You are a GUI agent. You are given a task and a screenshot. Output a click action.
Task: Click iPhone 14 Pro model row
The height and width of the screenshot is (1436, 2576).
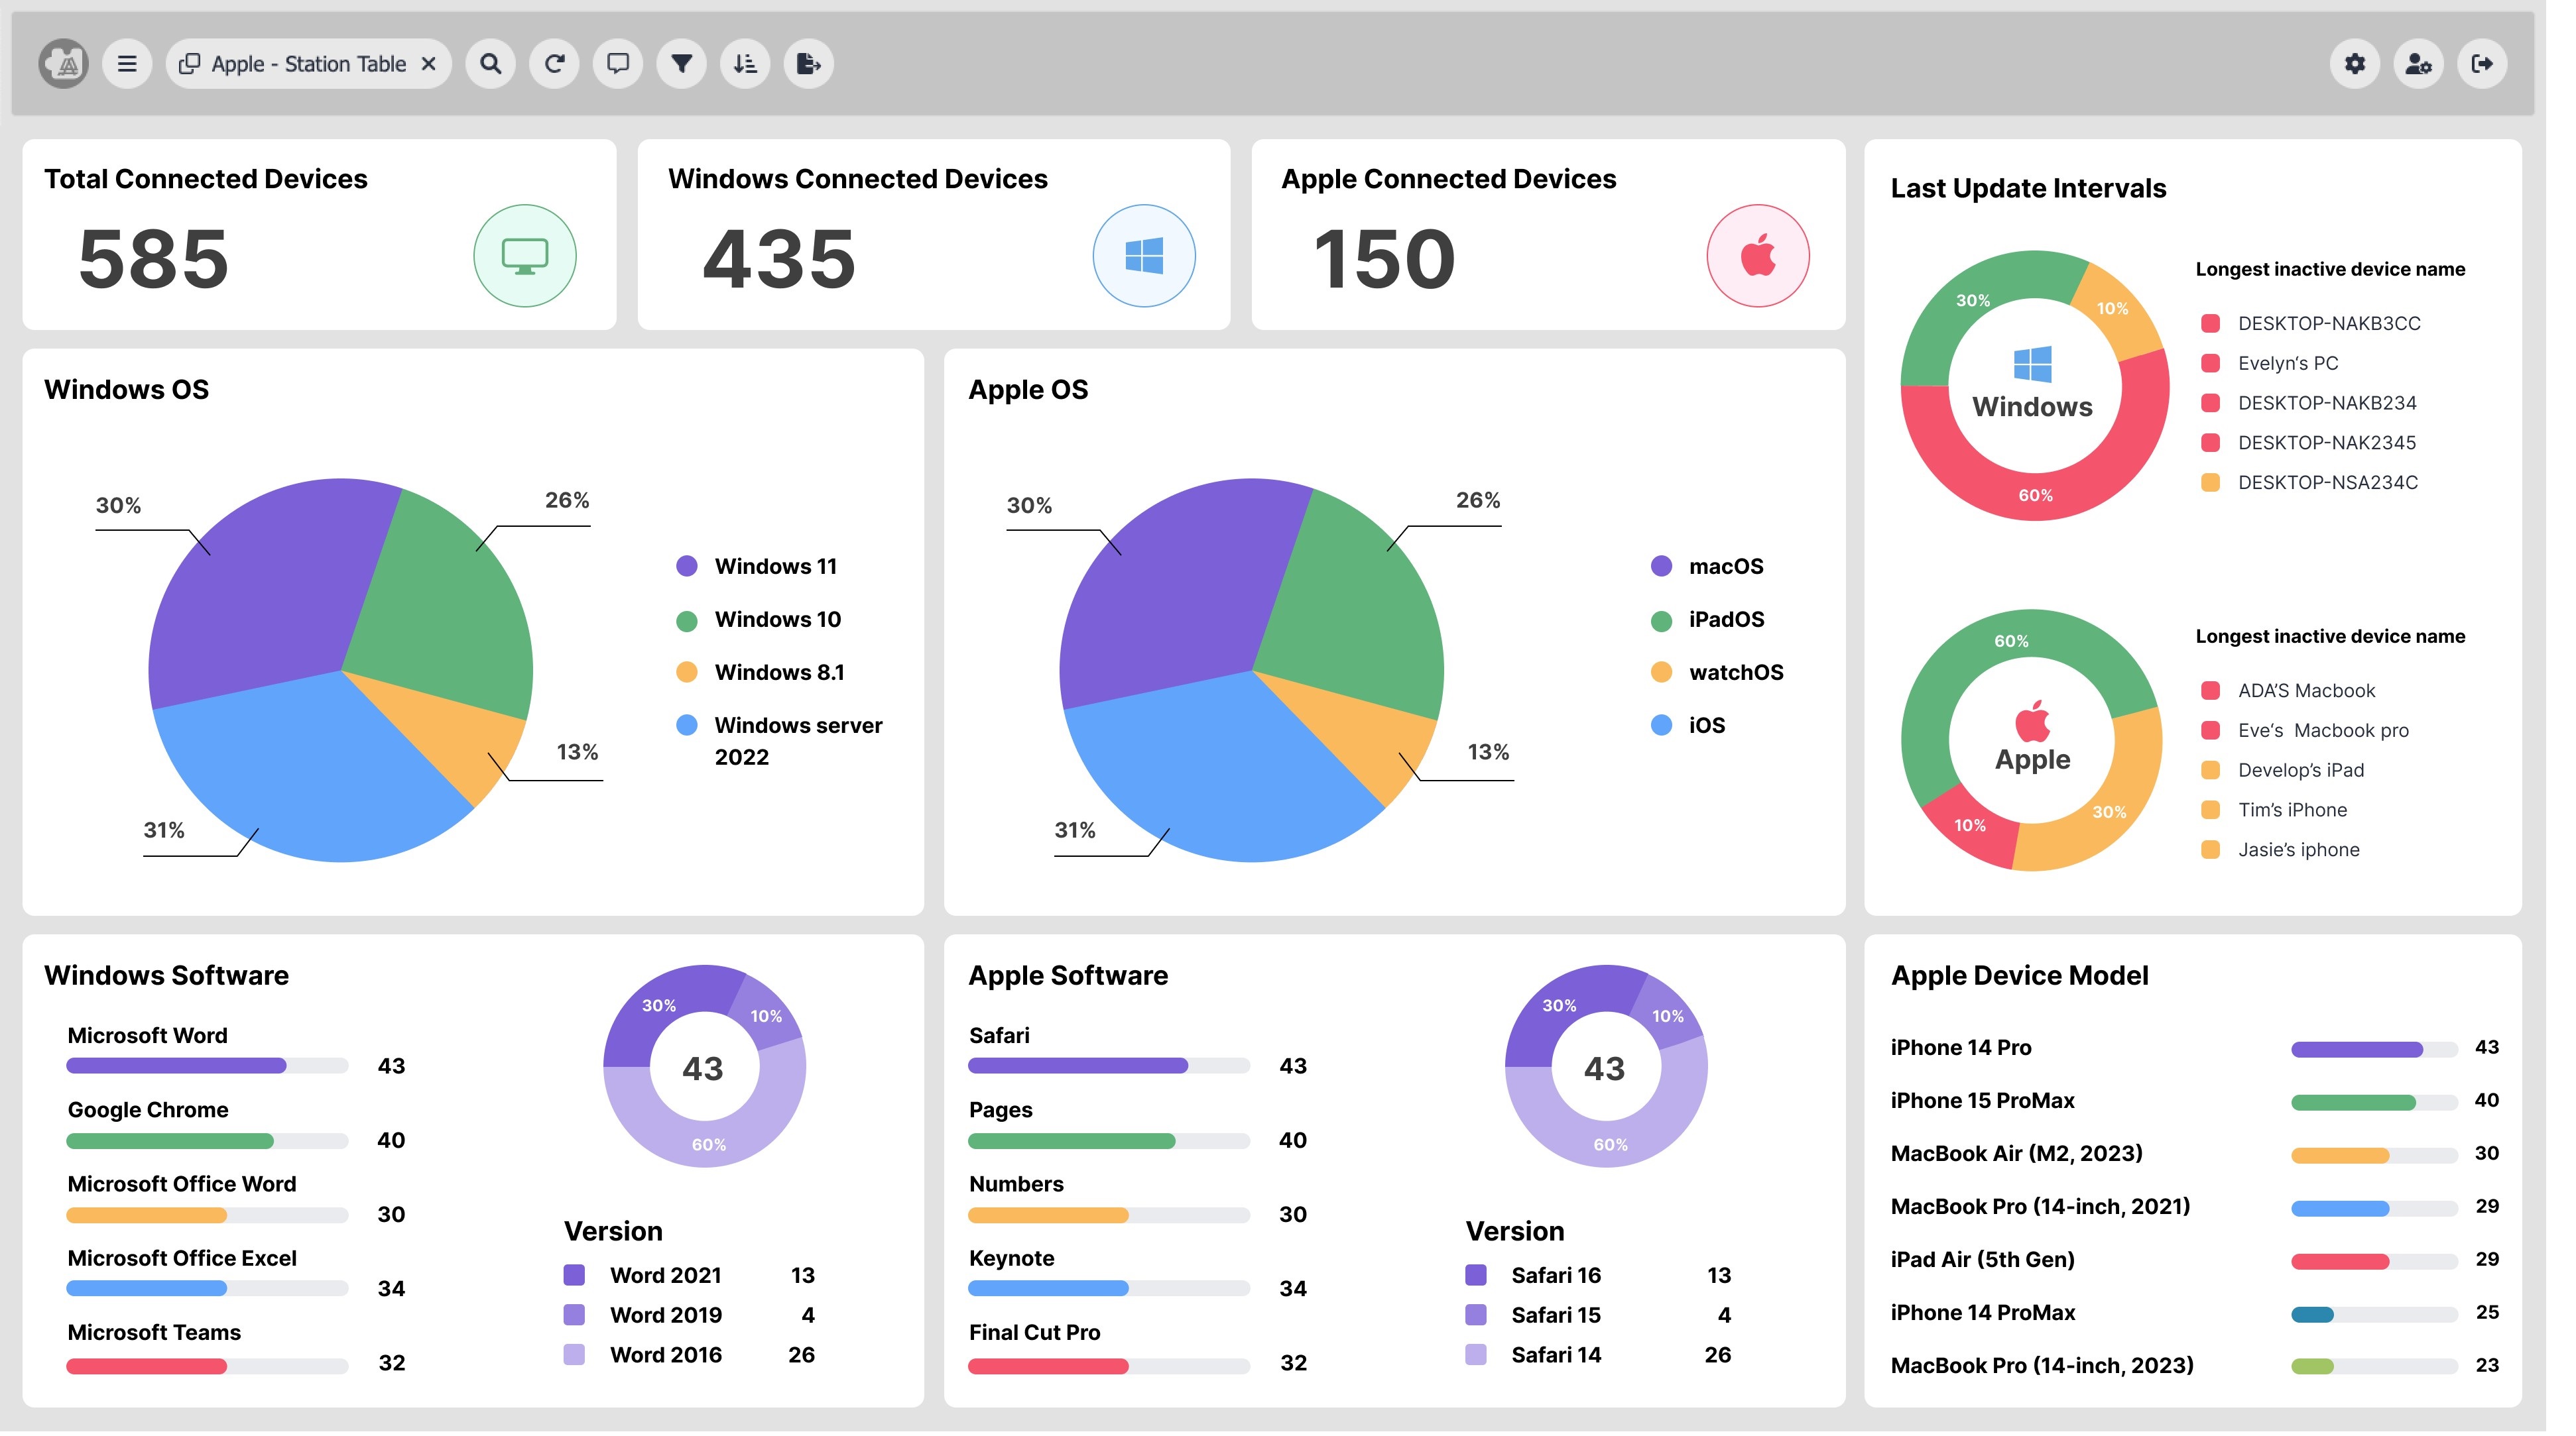pyautogui.click(x=2194, y=1049)
